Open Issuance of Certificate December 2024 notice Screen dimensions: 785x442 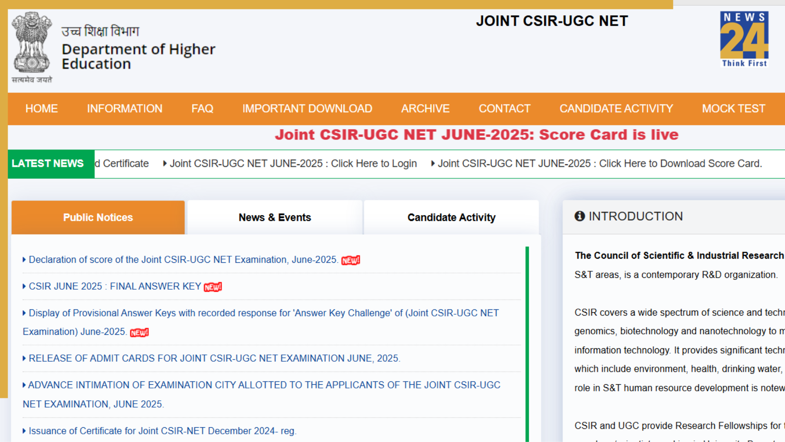[162, 431]
